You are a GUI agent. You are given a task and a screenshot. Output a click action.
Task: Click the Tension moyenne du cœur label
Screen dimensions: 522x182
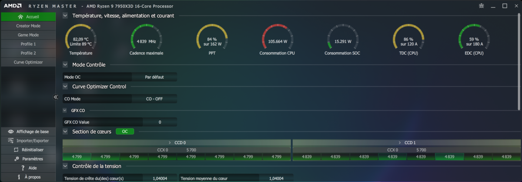tap(204, 179)
